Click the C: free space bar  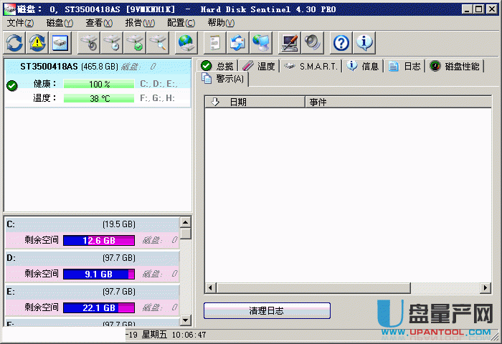pos(99,241)
